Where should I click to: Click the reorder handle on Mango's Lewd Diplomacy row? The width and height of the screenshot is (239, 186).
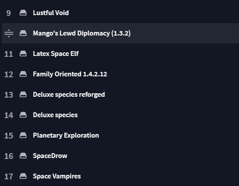(x=9, y=33)
